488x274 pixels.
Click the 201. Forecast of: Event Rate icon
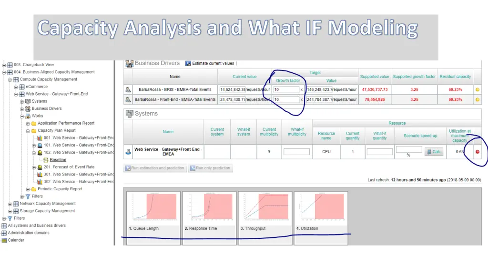40,167
